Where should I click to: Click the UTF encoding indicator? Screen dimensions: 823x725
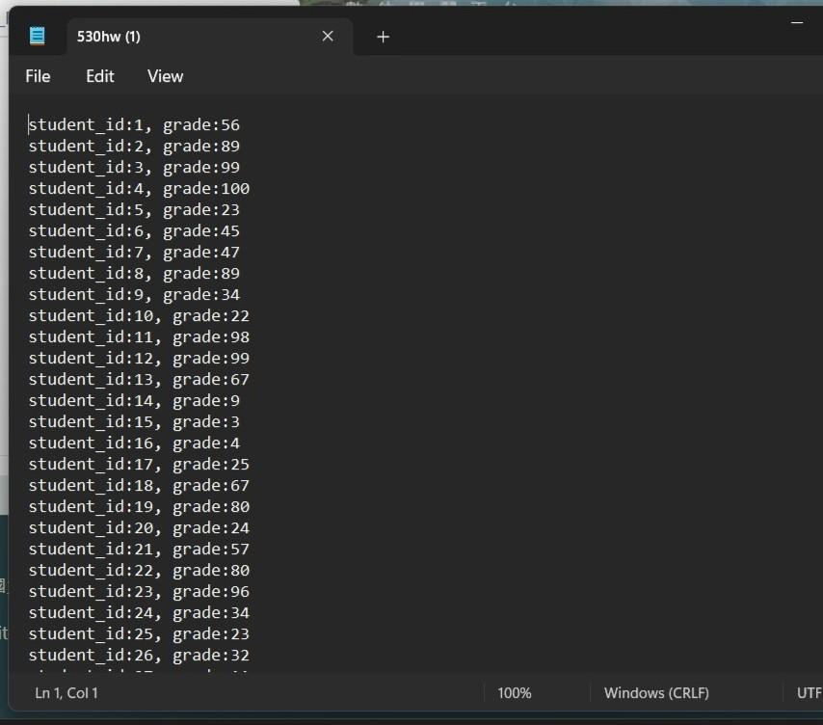(x=808, y=692)
